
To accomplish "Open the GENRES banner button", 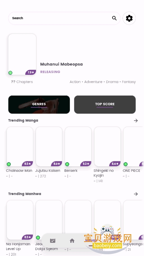I will click(x=39, y=105).
